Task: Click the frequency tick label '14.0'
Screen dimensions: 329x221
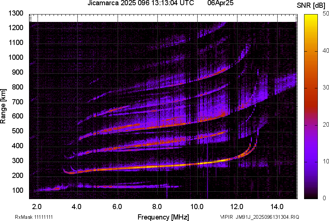Action: [277, 207]
